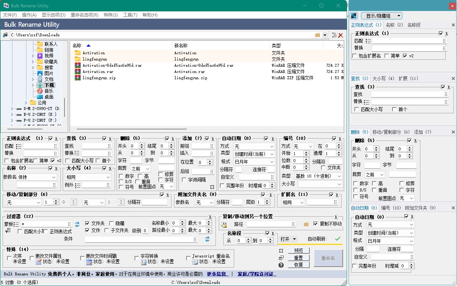Open help via the question mark icon
457x286 pixels.
pos(281,265)
